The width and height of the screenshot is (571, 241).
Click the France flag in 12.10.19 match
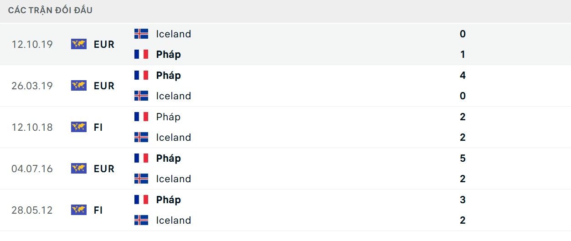pyautogui.click(x=141, y=54)
